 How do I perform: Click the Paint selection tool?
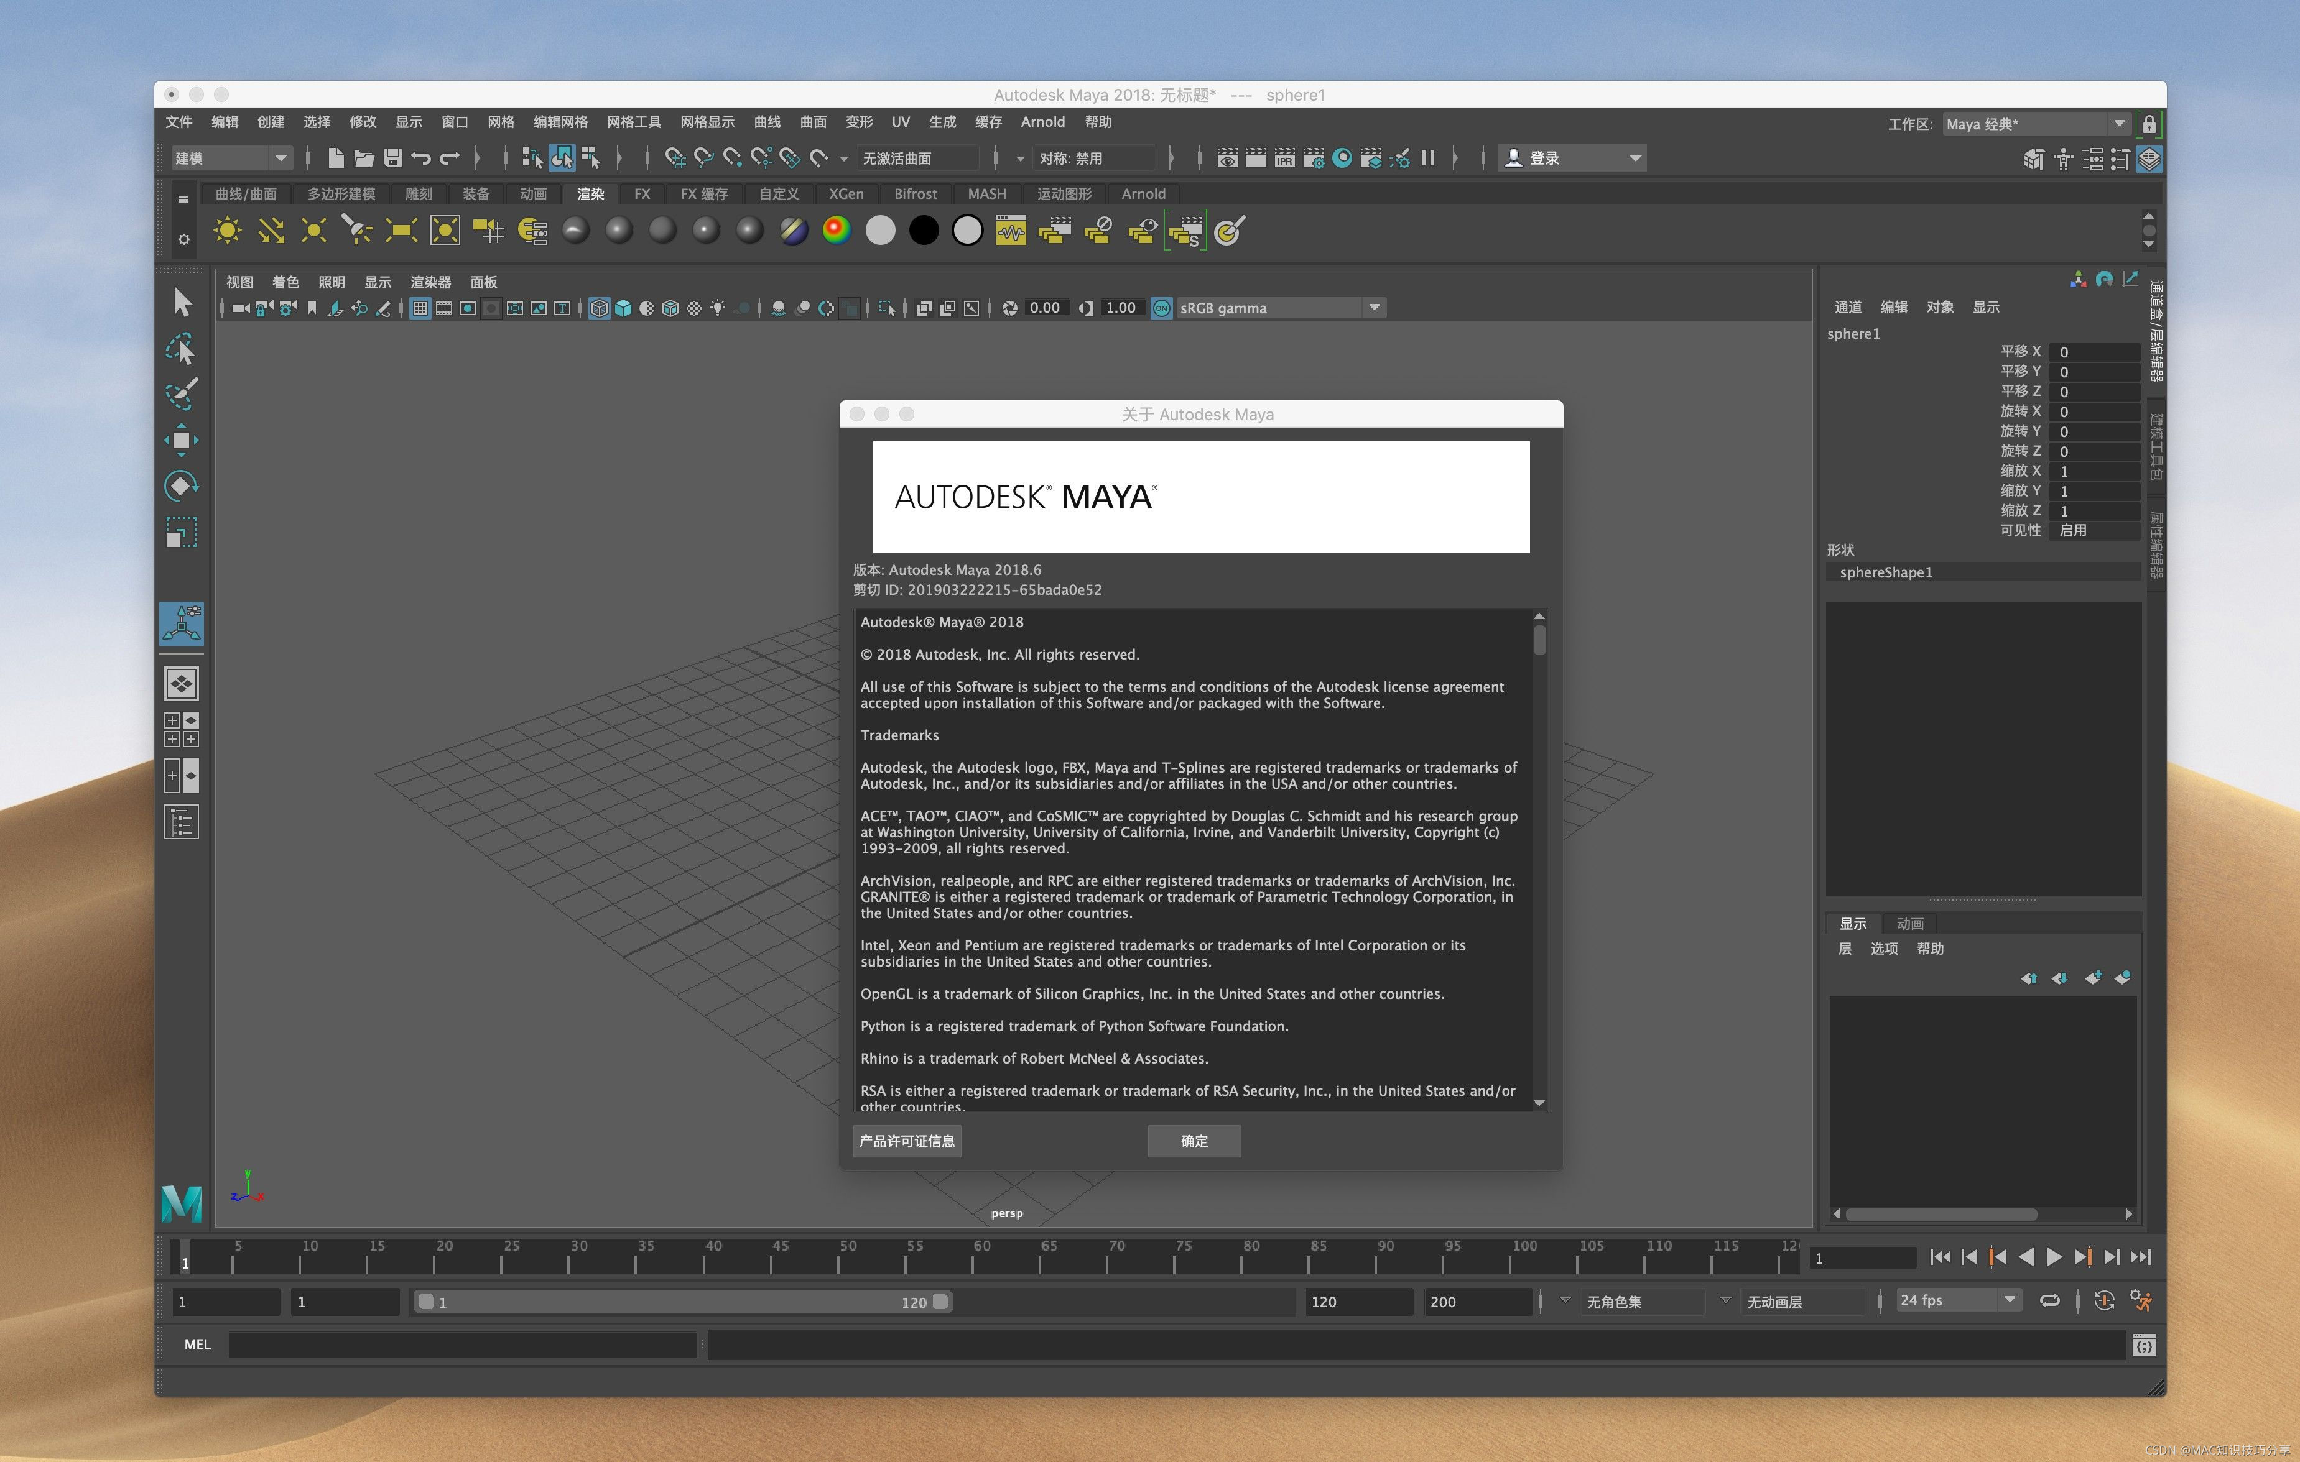coord(180,393)
